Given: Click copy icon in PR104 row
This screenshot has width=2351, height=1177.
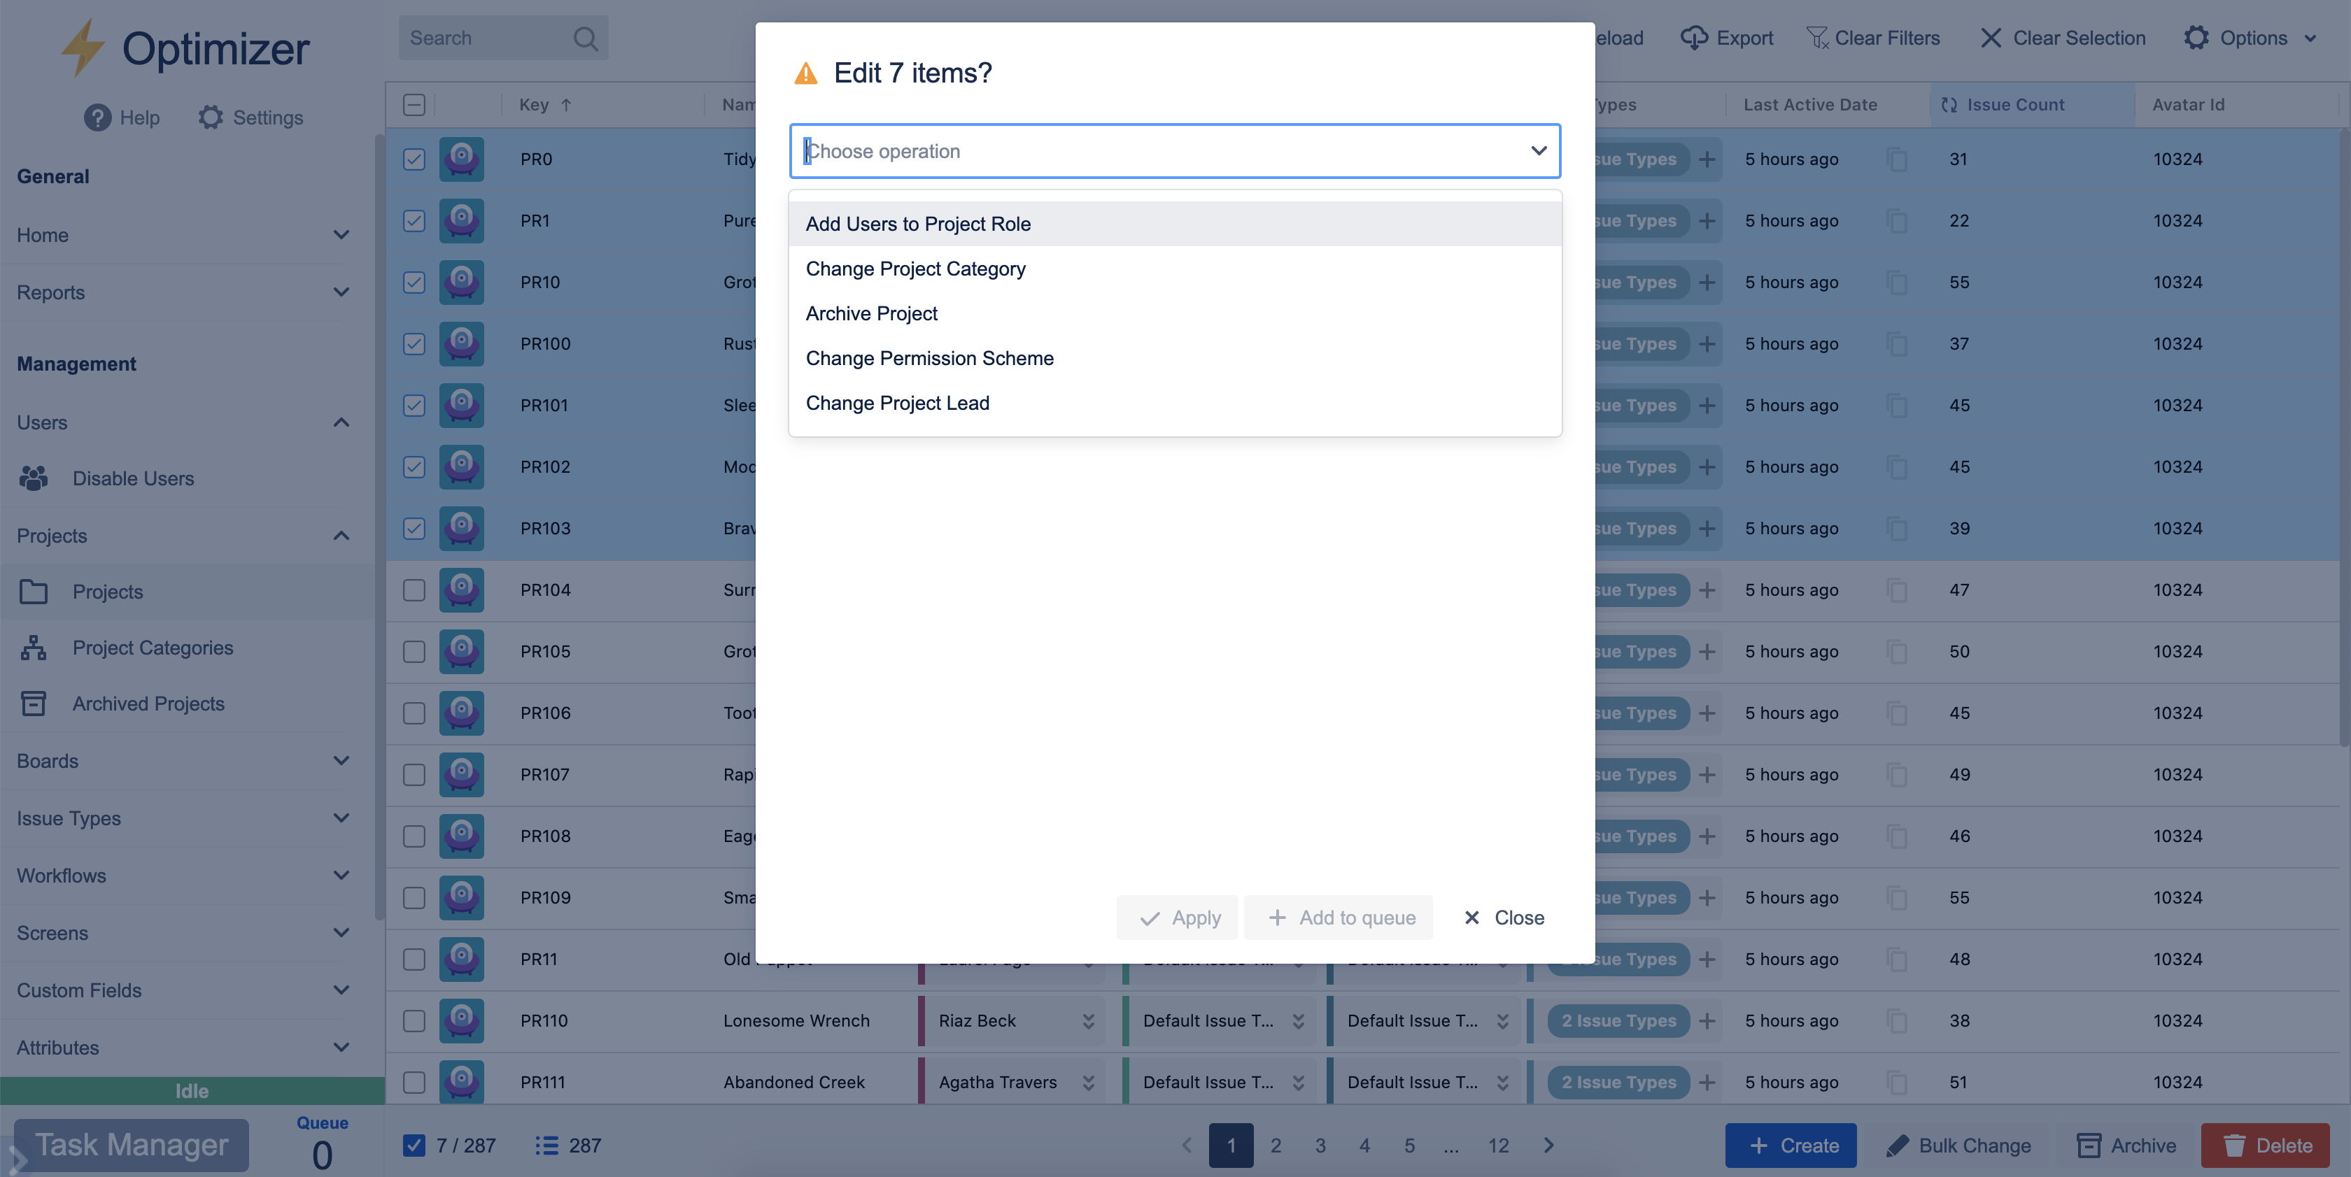Looking at the screenshot, I should point(1896,590).
